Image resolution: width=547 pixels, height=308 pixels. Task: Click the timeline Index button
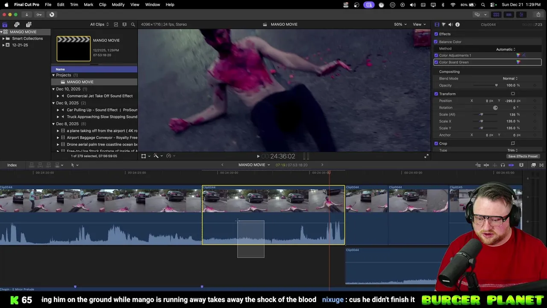12,165
